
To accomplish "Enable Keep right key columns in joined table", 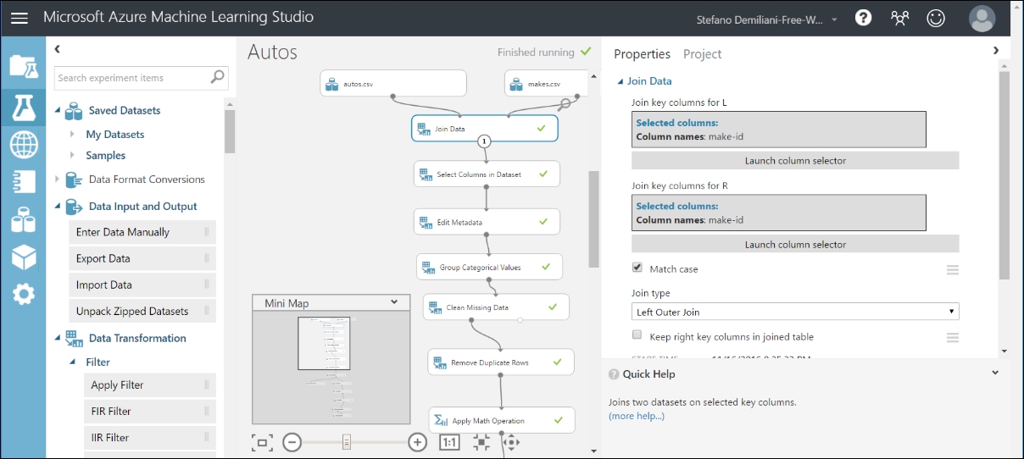I will click(637, 335).
